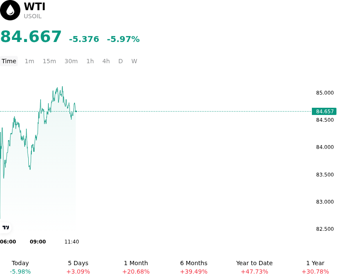
Task: Show 6 Months performance range
Action: 194,267
